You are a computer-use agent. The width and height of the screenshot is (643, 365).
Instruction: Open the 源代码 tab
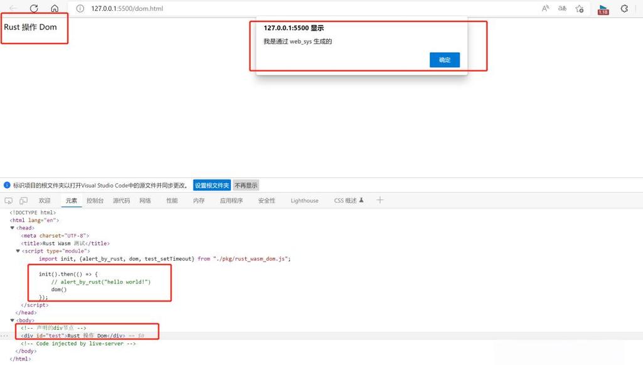coord(121,201)
